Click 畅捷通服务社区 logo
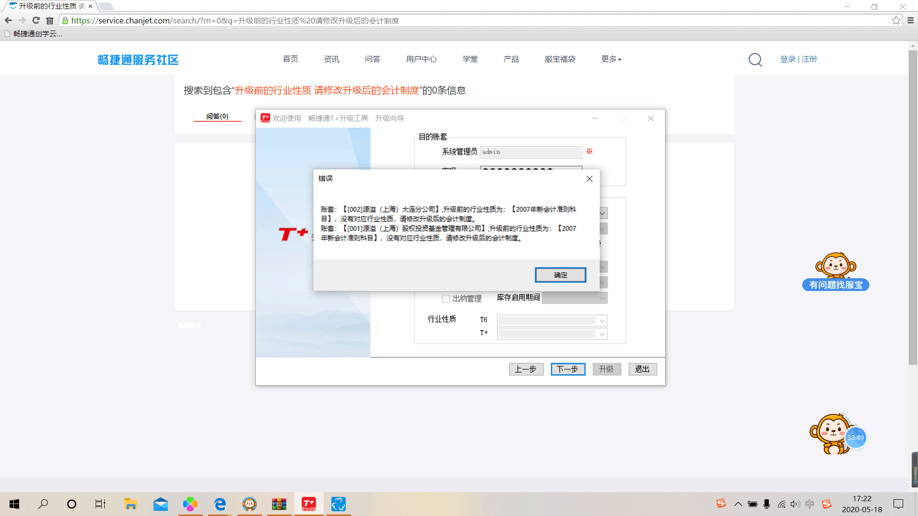The width and height of the screenshot is (918, 516). tap(138, 60)
